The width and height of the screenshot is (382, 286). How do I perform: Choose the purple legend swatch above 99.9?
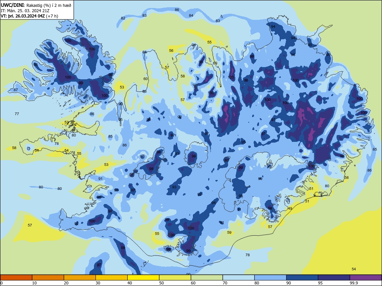(366, 278)
